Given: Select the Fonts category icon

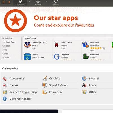Looking at the screenshot, I should pos(84,85).
